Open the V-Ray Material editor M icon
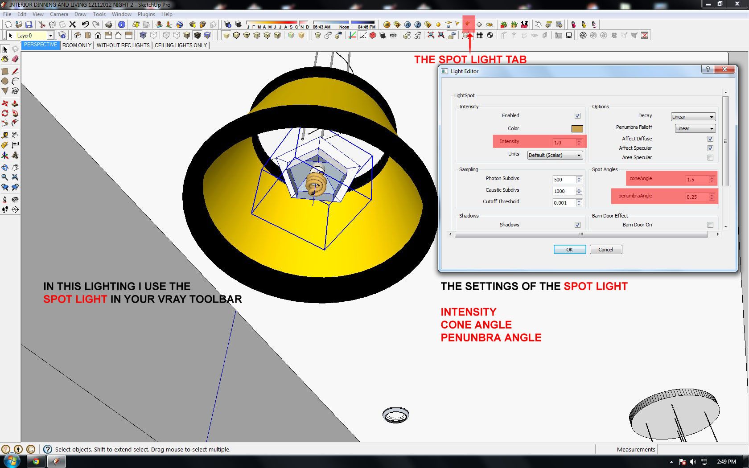Screen dimensions: 749x468 387,25
